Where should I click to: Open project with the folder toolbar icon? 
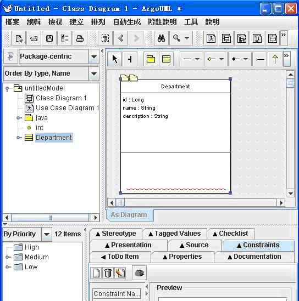point(34,38)
